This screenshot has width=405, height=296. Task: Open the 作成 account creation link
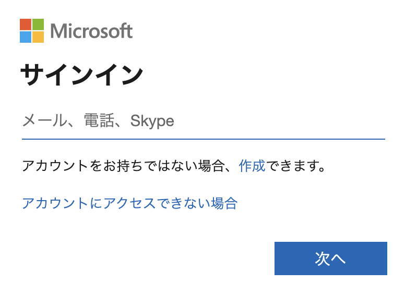[x=252, y=166]
